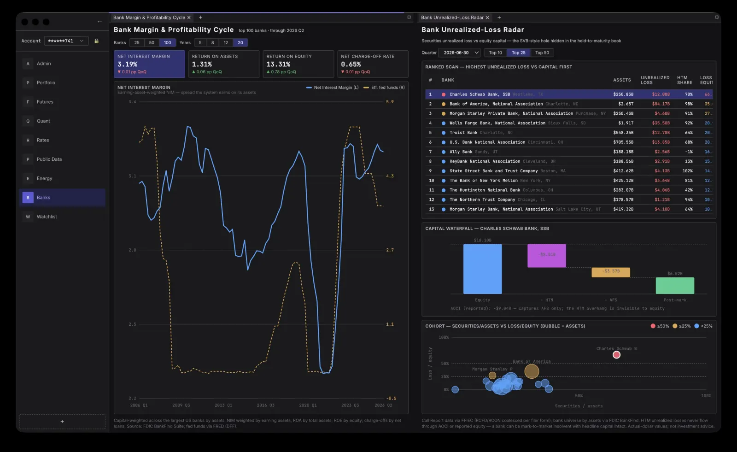The height and width of the screenshot is (452, 737).
Task: Close the Bank Unrealized-Loss Radar tab
Action: point(487,18)
